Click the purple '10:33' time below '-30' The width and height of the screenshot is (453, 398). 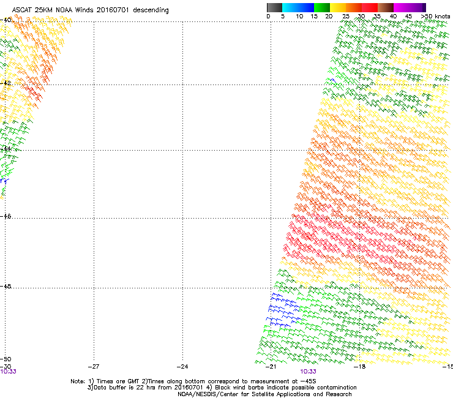[8, 372]
